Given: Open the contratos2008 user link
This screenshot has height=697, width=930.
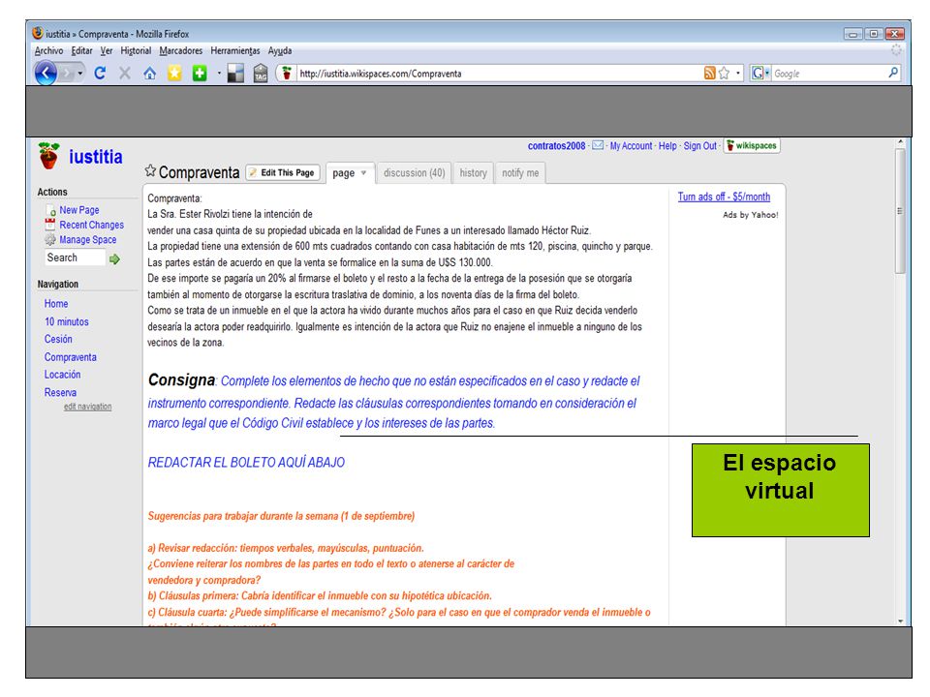Looking at the screenshot, I should [x=556, y=146].
